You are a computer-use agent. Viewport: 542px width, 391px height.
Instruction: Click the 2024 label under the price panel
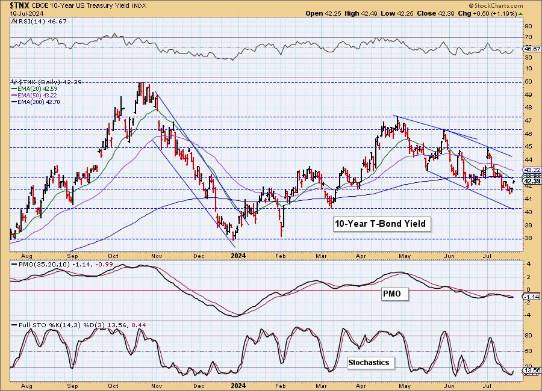(238, 256)
